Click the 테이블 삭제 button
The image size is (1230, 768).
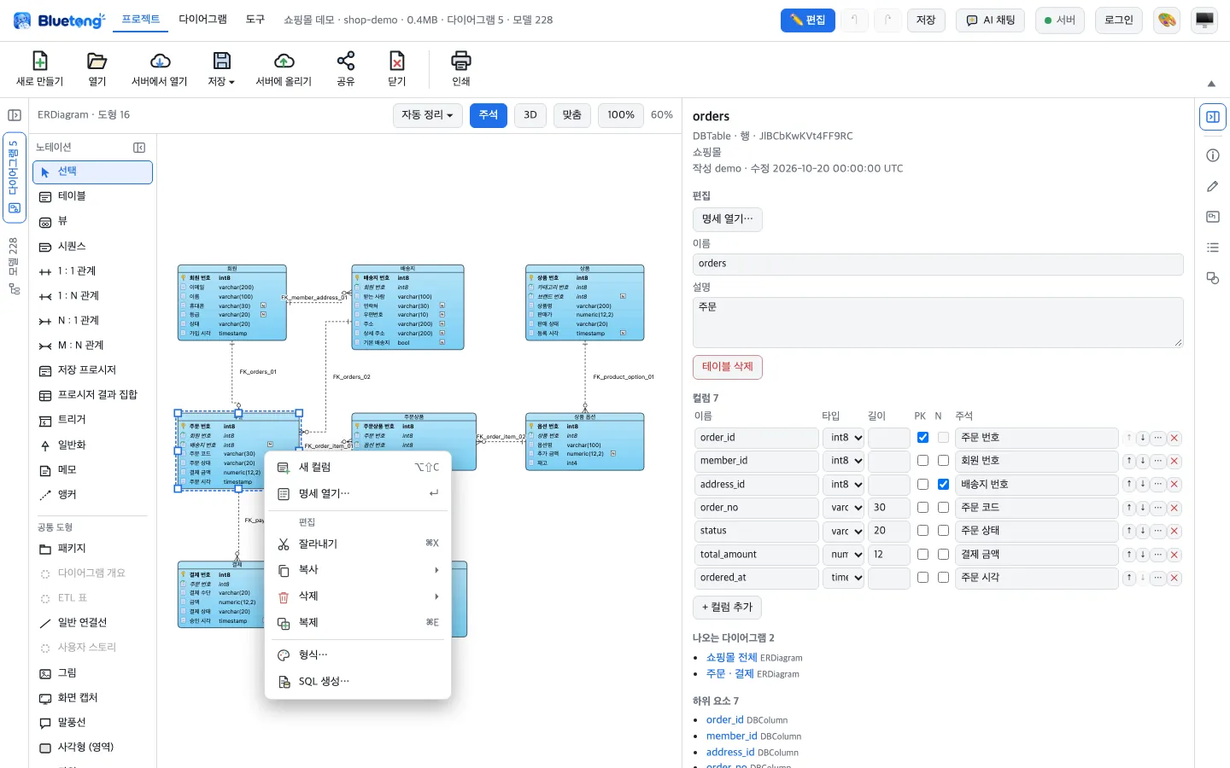728,367
